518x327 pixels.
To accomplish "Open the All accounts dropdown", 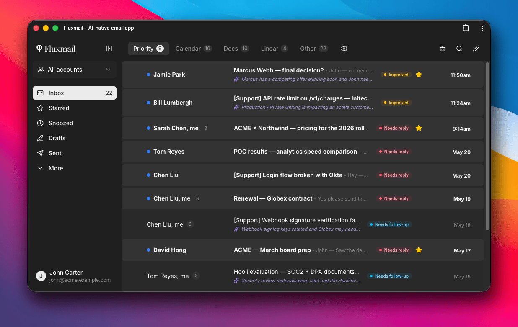I will [75, 70].
